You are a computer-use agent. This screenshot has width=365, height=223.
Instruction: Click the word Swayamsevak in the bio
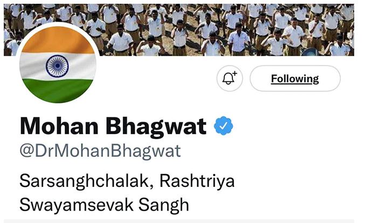[77, 205]
